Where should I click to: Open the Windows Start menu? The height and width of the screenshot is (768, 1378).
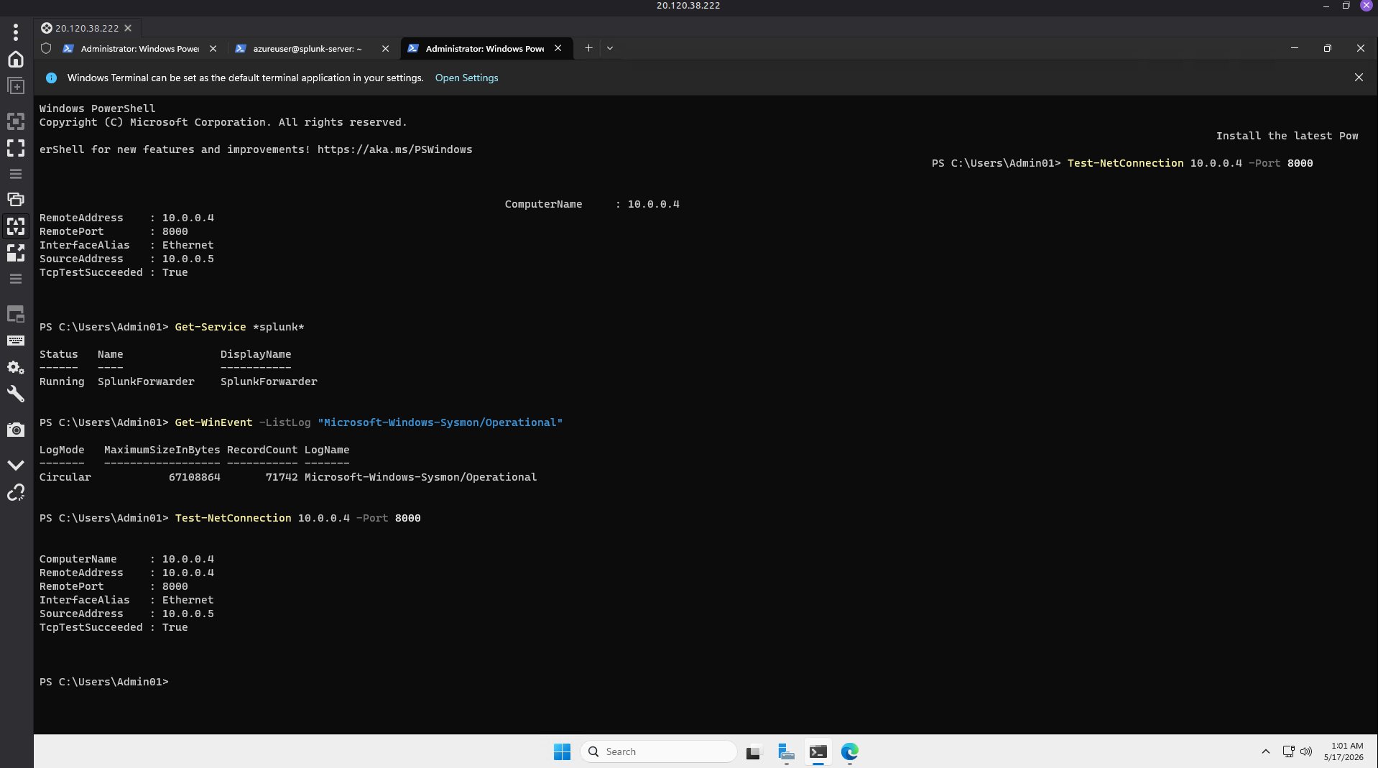coord(562,751)
